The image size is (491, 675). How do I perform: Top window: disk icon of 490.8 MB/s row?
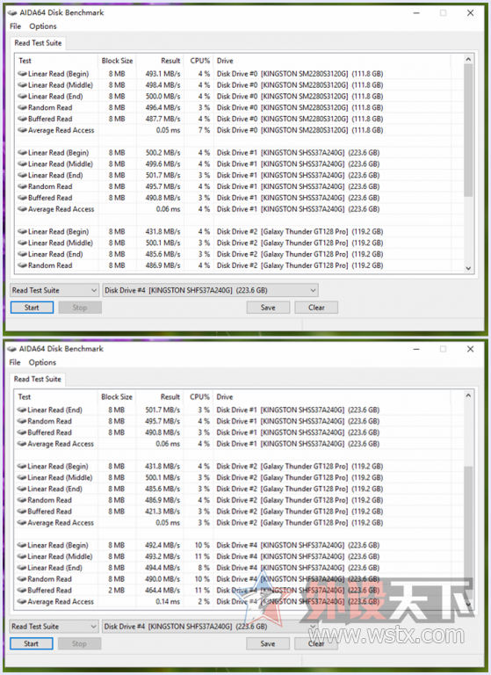pyautogui.click(x=22, y=198)
